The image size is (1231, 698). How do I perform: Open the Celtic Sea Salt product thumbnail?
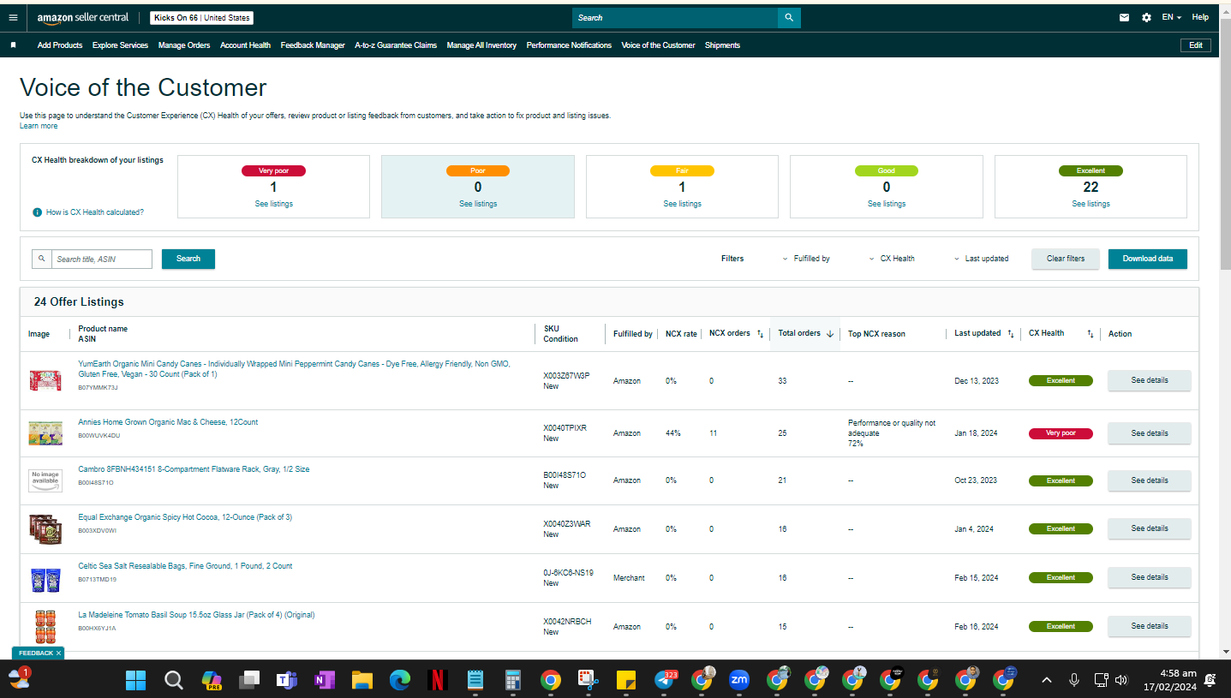click(x=45, y=579)
